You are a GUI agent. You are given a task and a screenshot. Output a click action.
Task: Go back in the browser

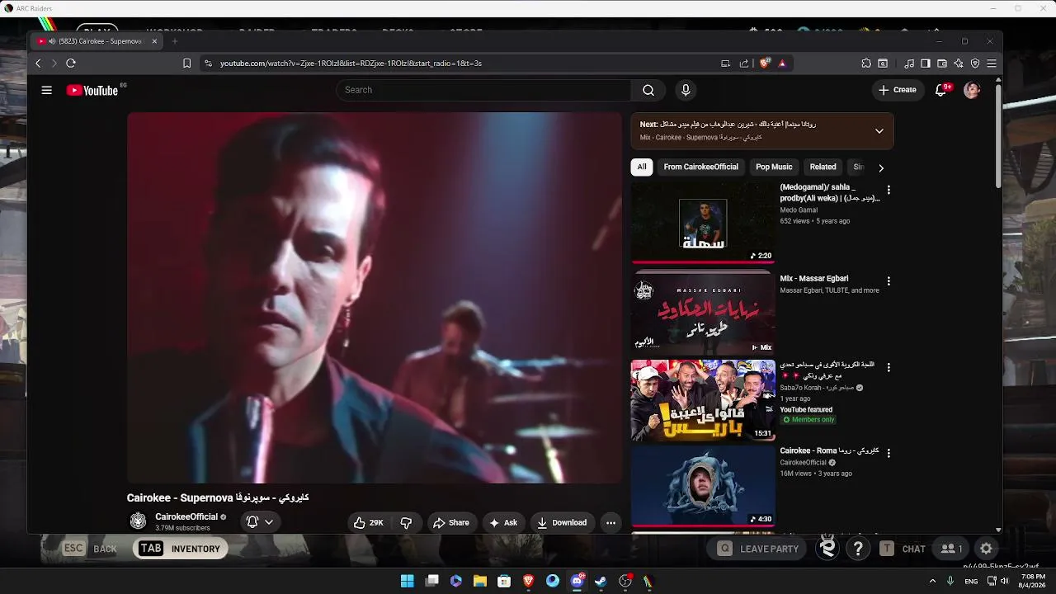click(x=38, y=64)
